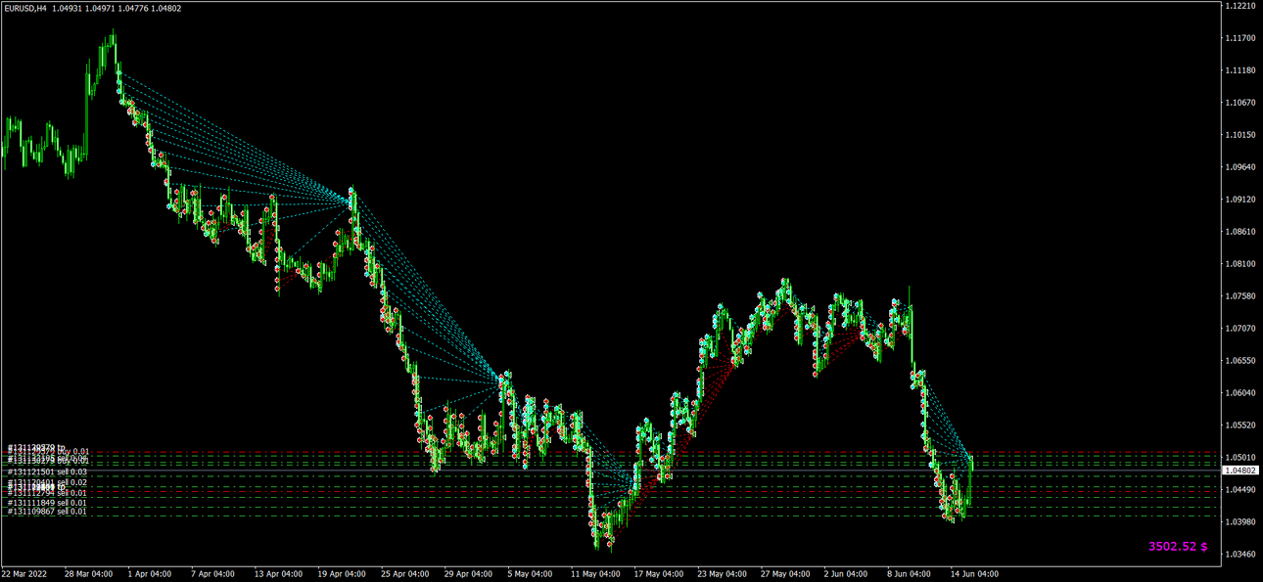Select order label #131120401 sell 0.02
Screen dimensions: 1263x582
[47, 482]
